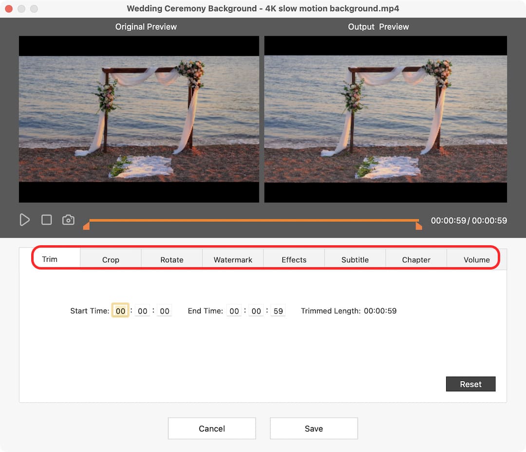Take a snapshot with the camera icon
The width and height of the screenshot is (526, 452).
68,220
